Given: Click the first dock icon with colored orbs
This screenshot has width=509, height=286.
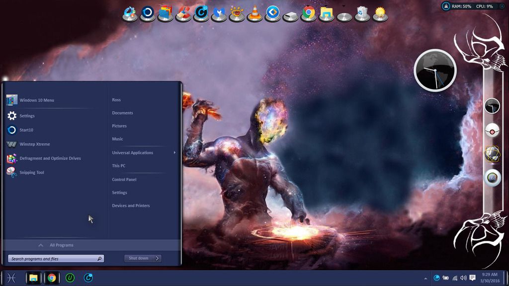Looking at the screenshot, I should [x=130, y=13].
